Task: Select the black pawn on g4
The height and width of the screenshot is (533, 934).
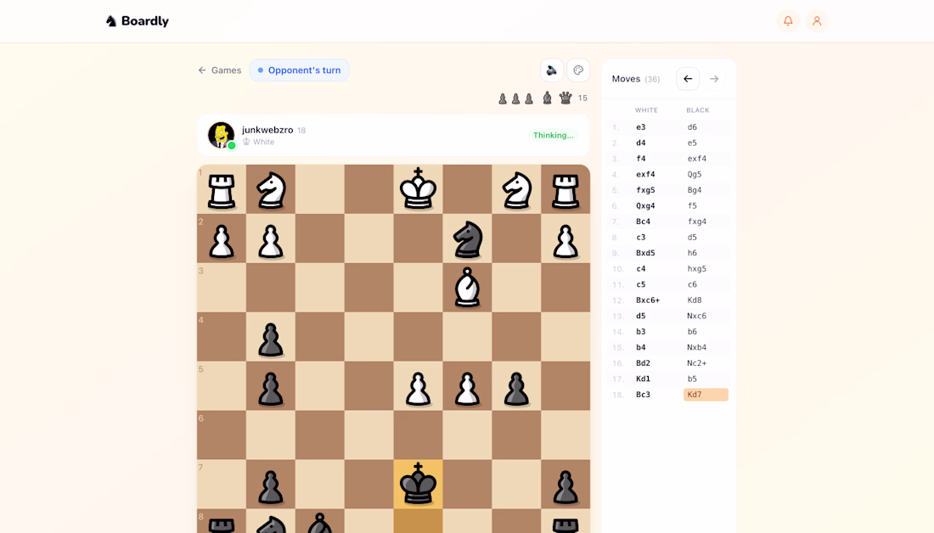Action: click(270, 336)
